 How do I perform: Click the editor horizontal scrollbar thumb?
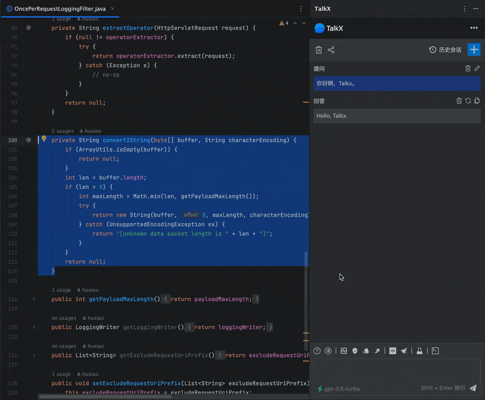(x=105, y=397)
